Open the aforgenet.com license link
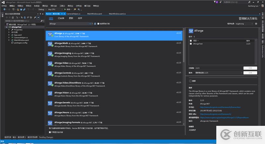 coord(220,107)
